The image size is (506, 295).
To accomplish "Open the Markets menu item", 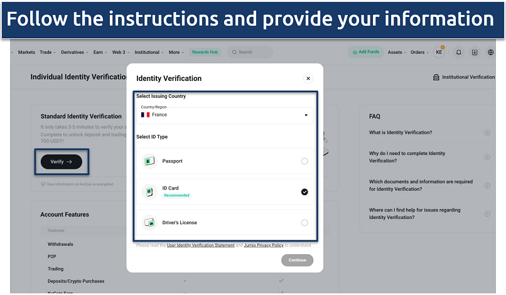I will 26,52.
